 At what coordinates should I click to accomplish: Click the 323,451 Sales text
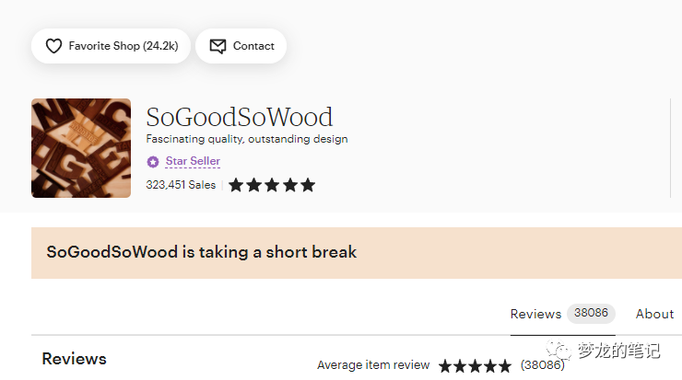click(x=181, y=185)
